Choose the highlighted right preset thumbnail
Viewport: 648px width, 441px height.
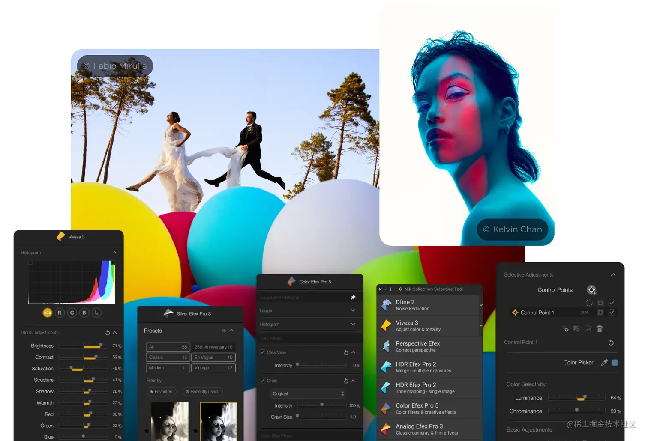point(219,421)
